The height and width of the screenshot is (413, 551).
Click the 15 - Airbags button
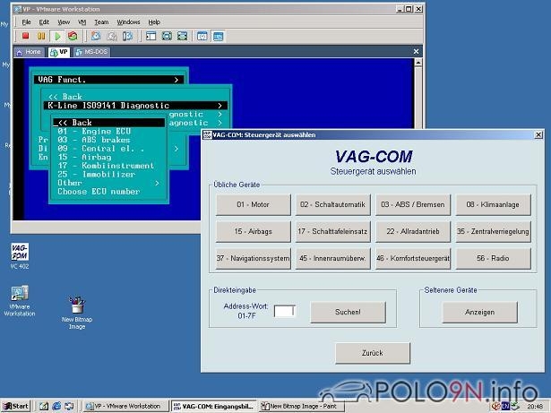click(x=253, y=231)
